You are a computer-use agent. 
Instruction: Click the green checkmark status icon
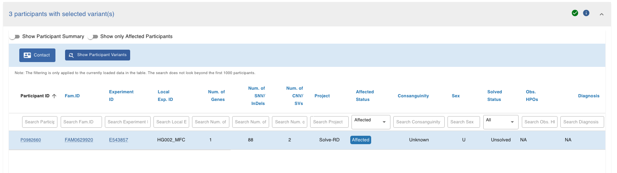pos(575,13)
